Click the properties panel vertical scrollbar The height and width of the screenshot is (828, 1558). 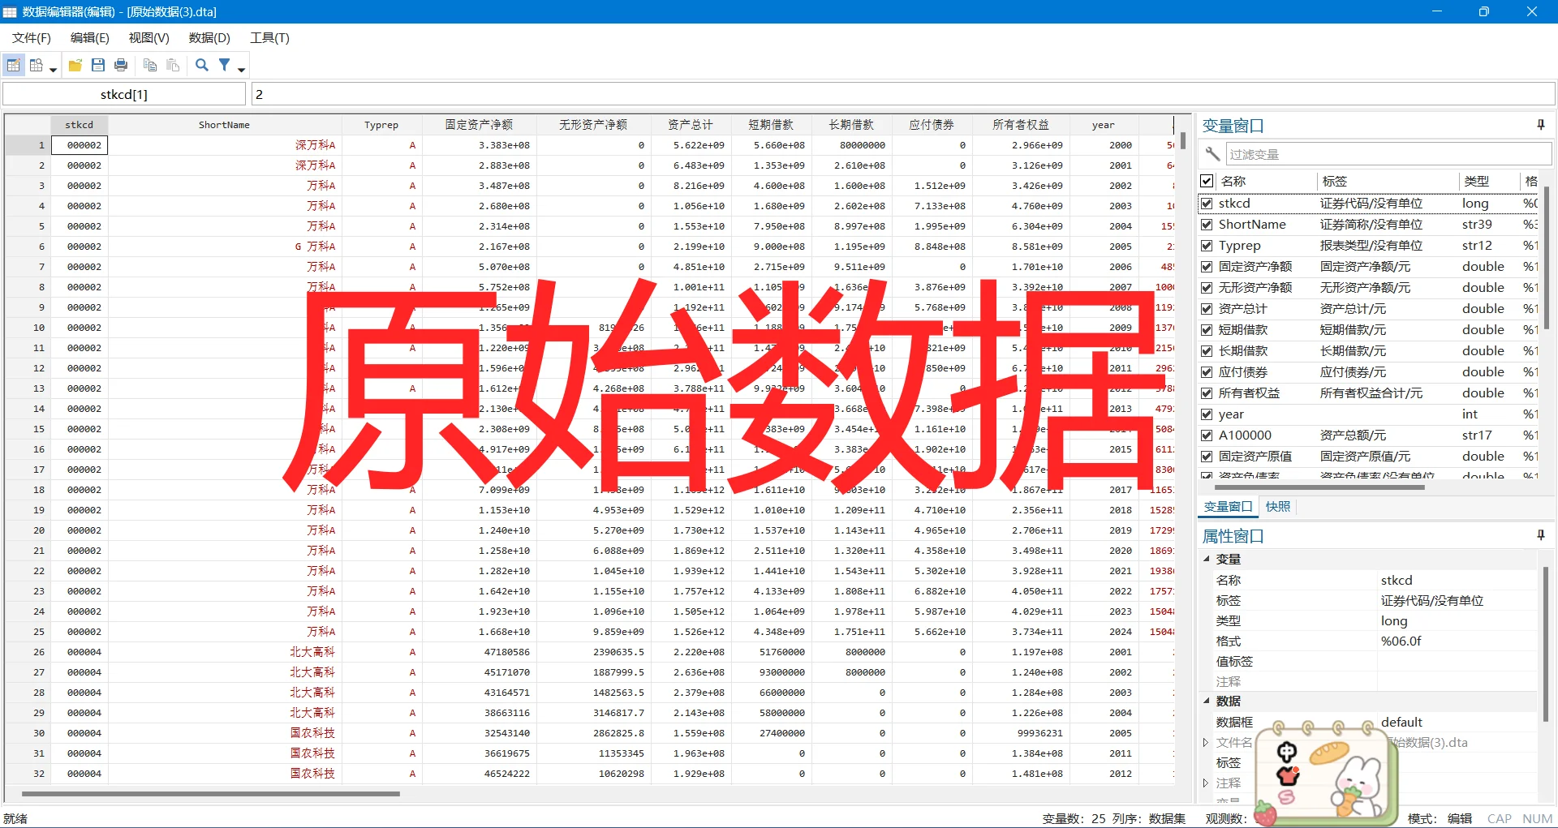click(x=1547, y=645)
